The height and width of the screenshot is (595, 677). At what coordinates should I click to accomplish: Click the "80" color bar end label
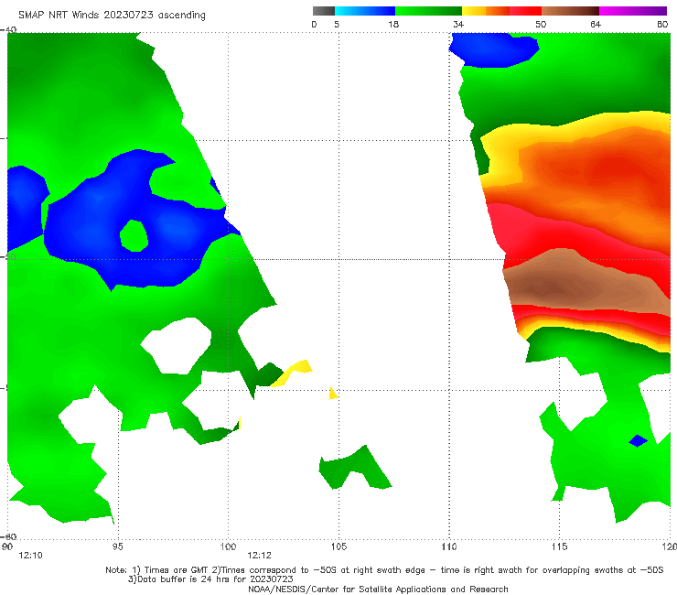click(x=662, y=24)
